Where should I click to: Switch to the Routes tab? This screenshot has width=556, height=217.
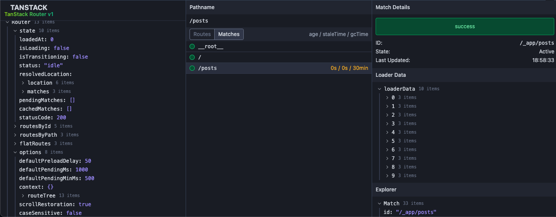[x=202, y=34]
